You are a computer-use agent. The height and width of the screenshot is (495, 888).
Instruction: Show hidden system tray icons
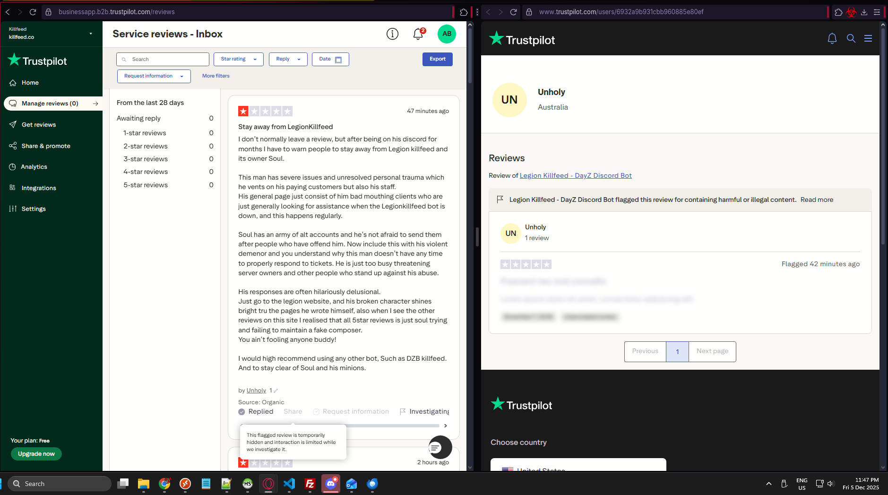pyautogui.click(x=769, y=484)
